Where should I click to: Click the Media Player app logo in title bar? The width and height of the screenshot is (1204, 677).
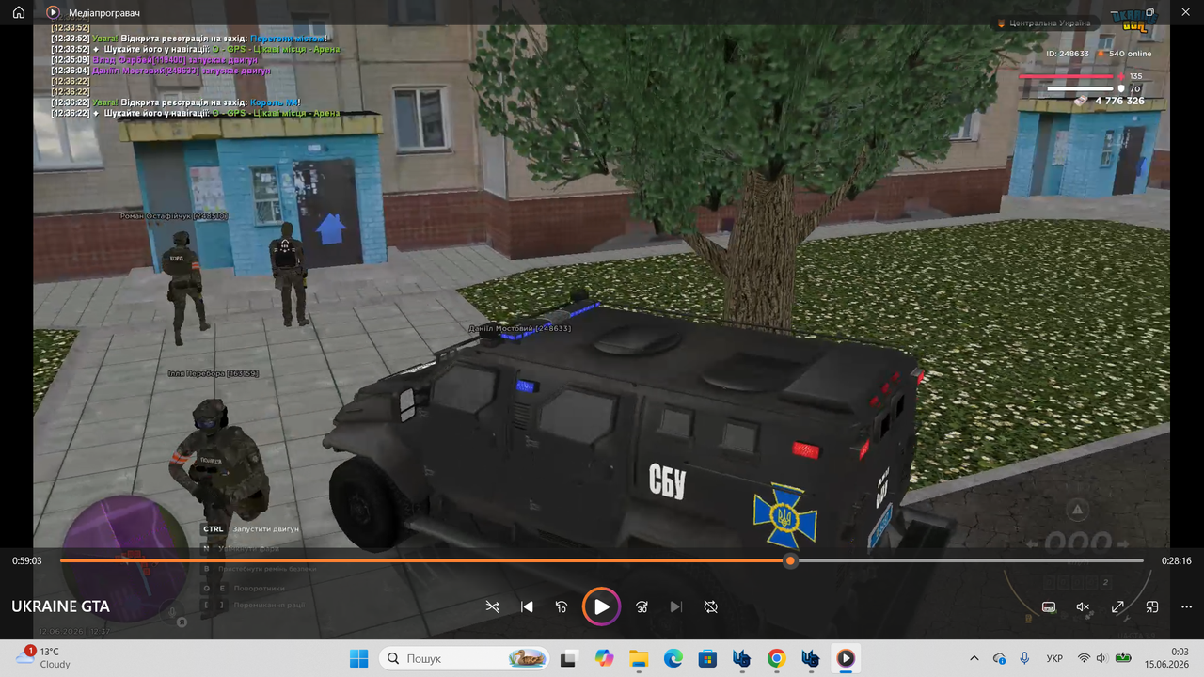53,13
